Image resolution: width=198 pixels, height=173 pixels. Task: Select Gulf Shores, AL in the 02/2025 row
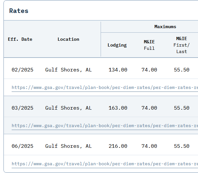69,70
